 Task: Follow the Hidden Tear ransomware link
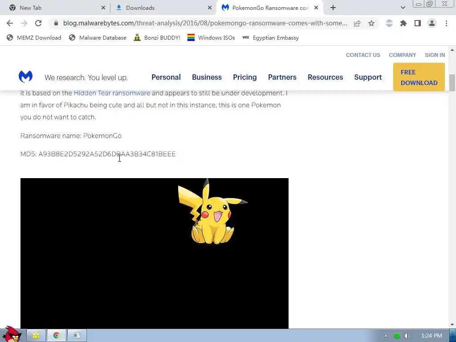pos(112,93)
